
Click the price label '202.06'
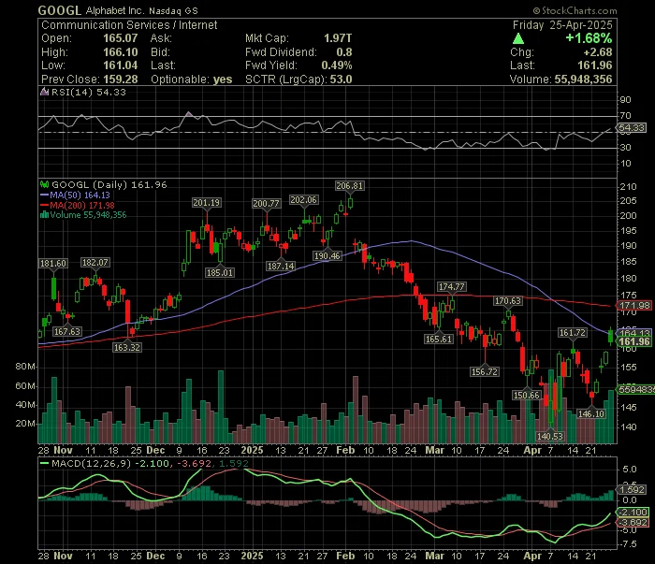(304, 200)
